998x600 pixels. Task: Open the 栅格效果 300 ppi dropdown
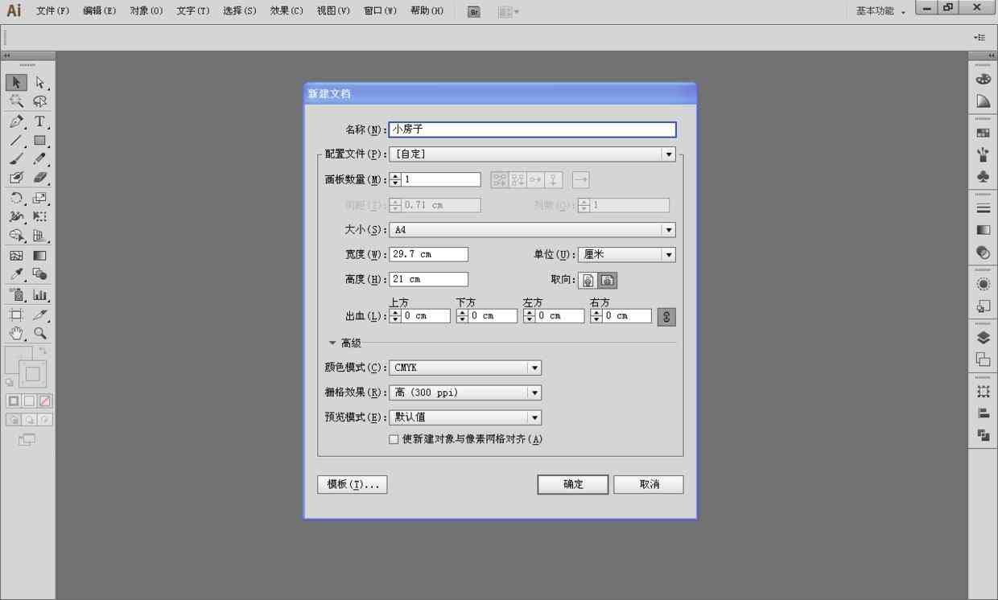click(x=464, y=392)
